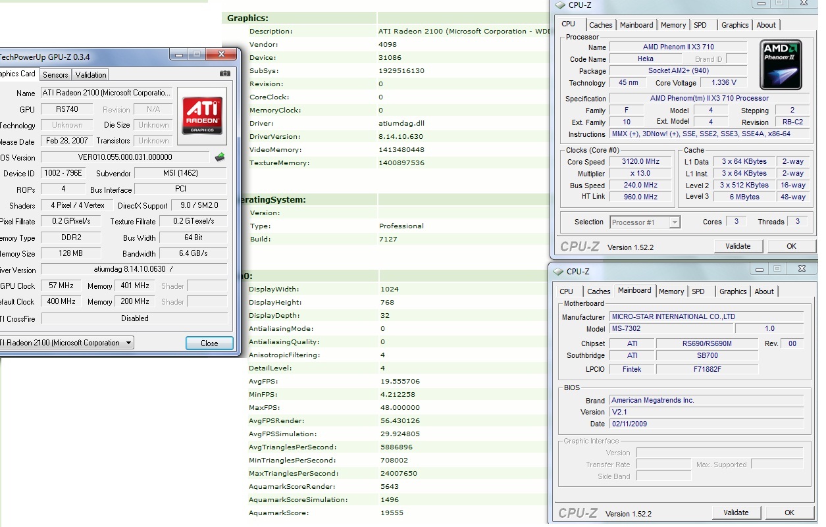
Task: Open Graphics tab in lower CPU-Z window
Action: [733, 291]
